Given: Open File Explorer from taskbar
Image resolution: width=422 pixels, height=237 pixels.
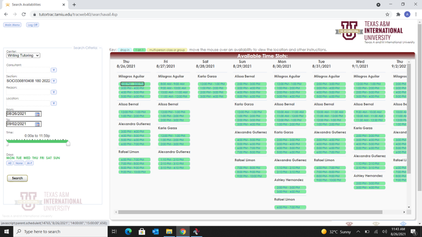Looking at the screenshot, I should coord(169,232).
